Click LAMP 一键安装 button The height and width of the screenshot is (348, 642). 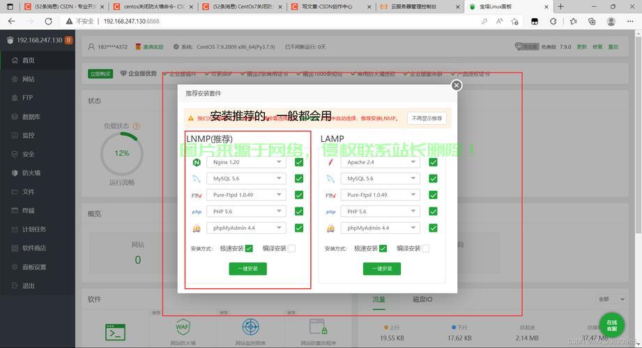381,269
